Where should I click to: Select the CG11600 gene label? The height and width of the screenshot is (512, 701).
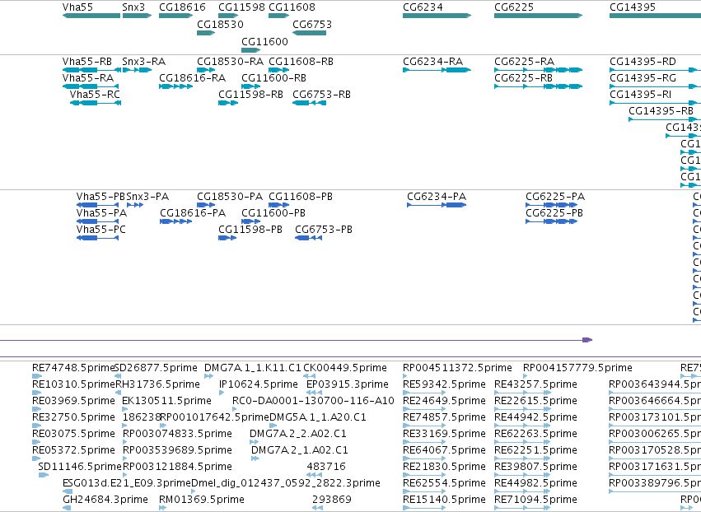264,41
